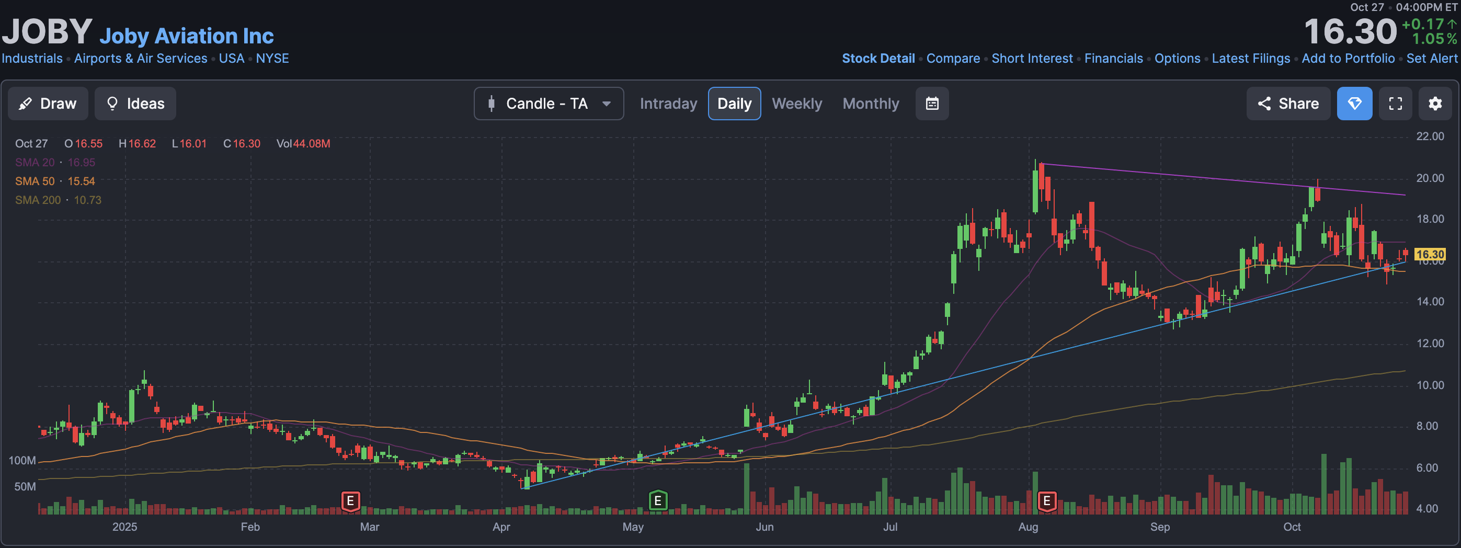Click the Joby Aviation Inc company name

pyautogui.click(x=187, y=36)
